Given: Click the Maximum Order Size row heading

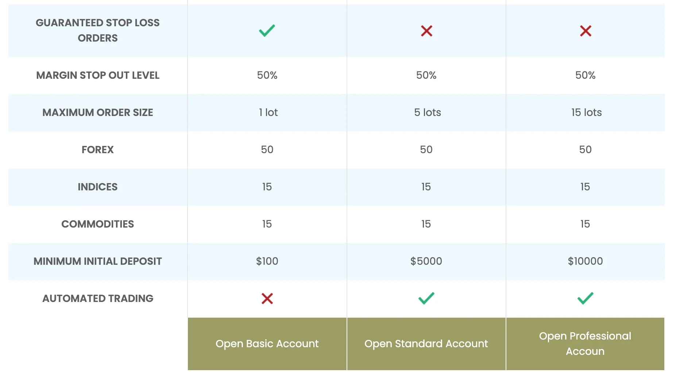Looking at the screenshot, I should 98,112.
